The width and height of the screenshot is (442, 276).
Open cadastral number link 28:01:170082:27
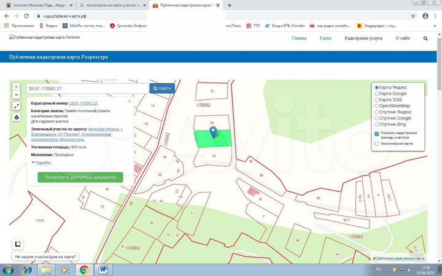click(83, 104)
